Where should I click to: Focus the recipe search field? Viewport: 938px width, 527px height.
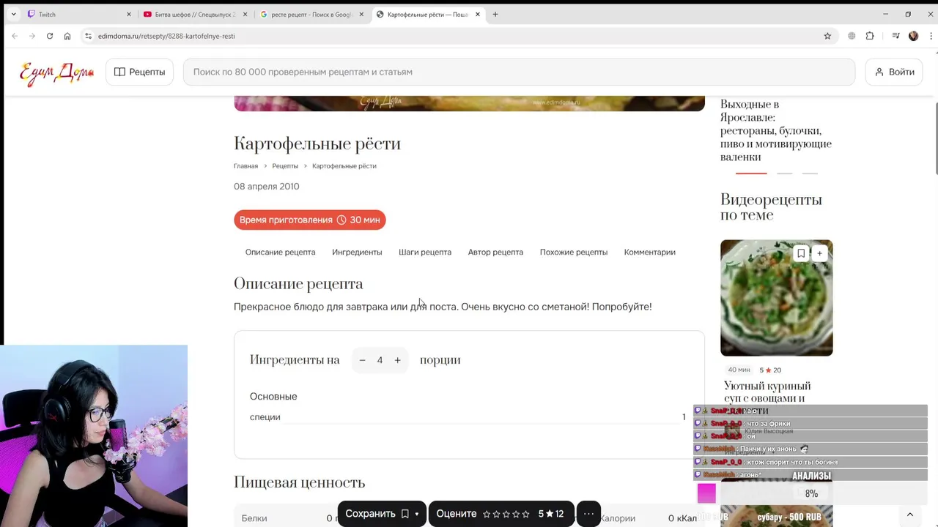pos(519,72)
